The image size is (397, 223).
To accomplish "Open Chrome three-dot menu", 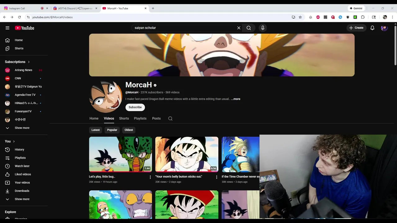I will tap(393, 17).
